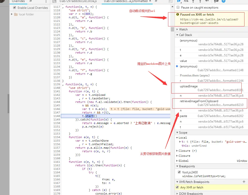248x195 pixels.
Task: Click the code editor scroll up arrow
Action: click(172, 7)
